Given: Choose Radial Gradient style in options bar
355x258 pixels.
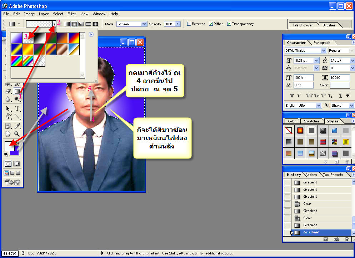Looking at the screenshot, I should click(x=74, y=24).
